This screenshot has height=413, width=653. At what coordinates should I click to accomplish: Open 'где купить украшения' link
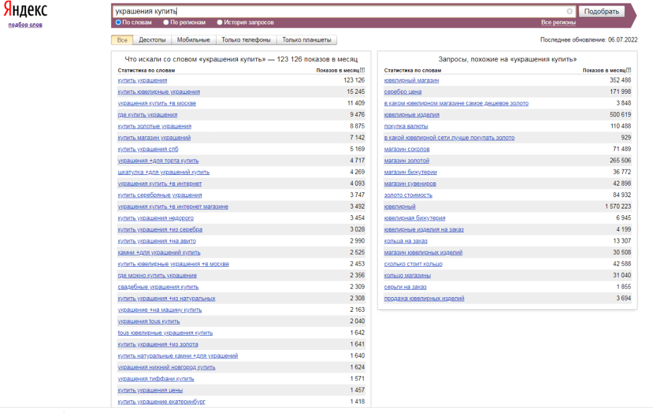(x=147, y=115)
